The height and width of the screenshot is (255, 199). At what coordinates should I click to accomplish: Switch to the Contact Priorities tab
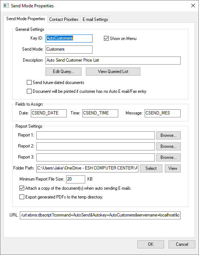[64, 19]
